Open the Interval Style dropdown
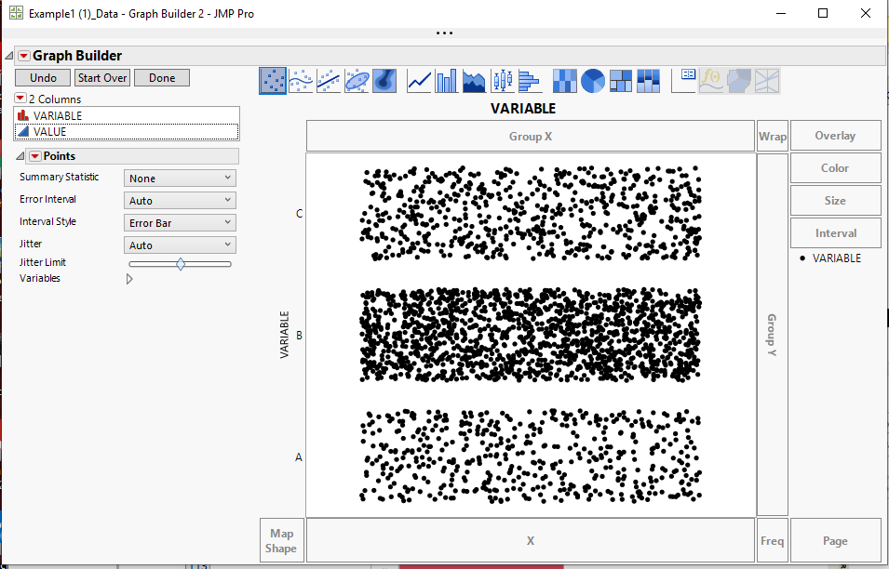 179,221
